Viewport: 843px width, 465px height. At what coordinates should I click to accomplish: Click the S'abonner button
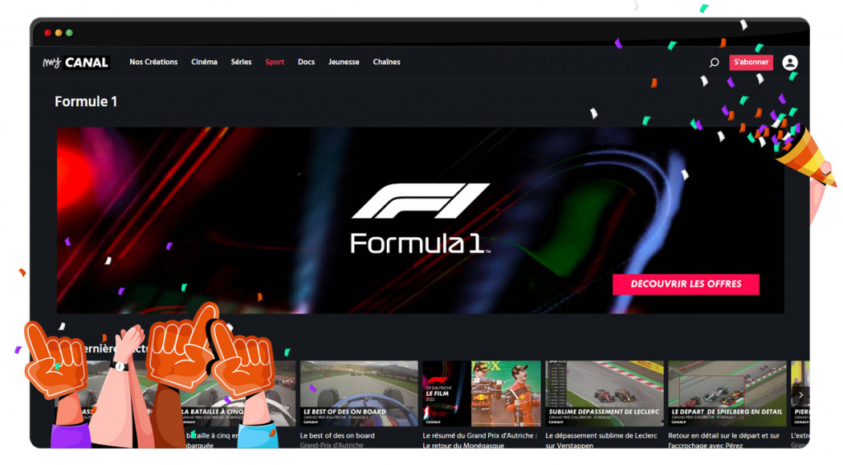tap(751, 63)
